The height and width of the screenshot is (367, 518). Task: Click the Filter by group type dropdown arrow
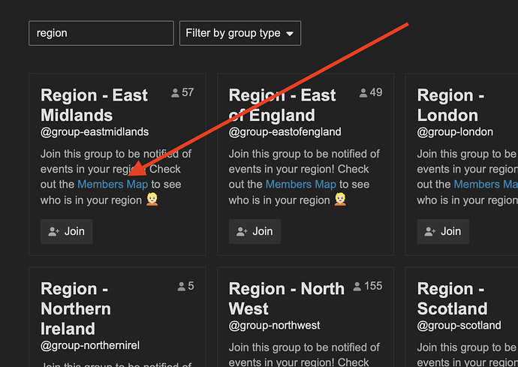pos(290,34)
